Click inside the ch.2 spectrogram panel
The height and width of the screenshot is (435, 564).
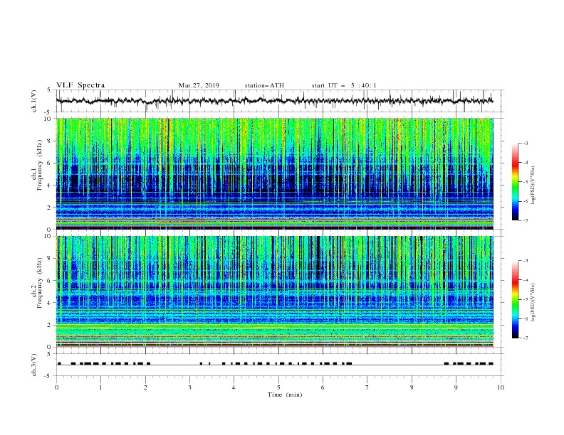click(274, 291)
